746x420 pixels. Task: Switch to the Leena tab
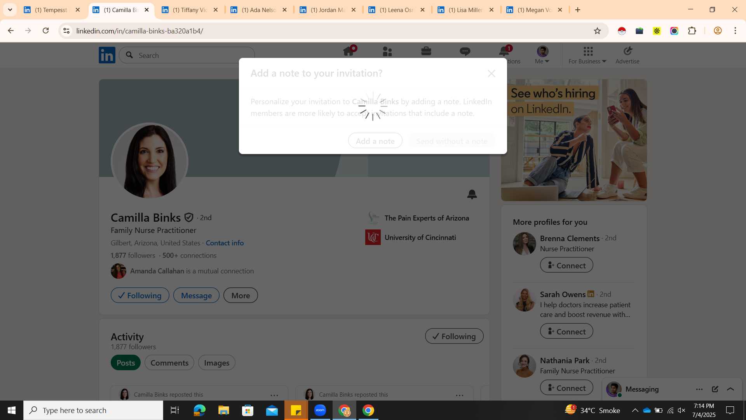point(396,10)
